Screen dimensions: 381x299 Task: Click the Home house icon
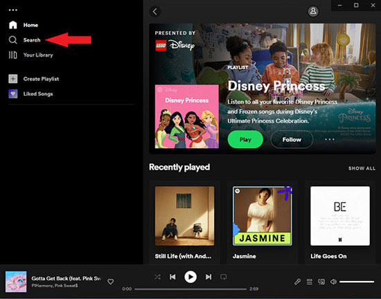pos(13,25)
